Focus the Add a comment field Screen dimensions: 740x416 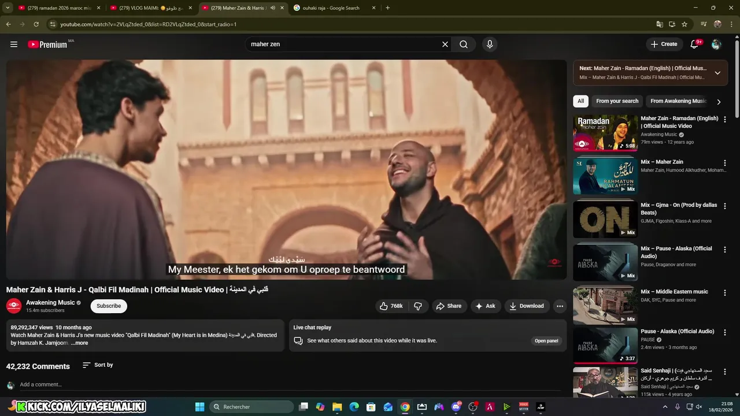click(x=289, y=385)
